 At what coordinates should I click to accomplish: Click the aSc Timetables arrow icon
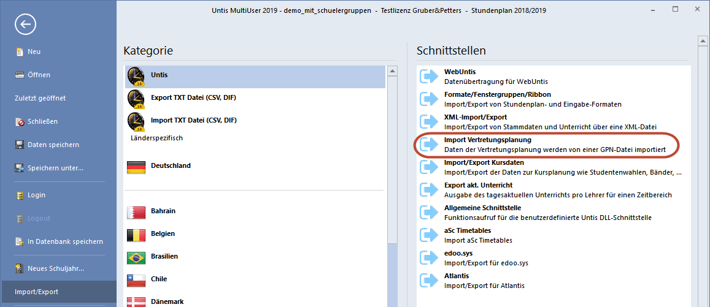click(x=430, y=235)
